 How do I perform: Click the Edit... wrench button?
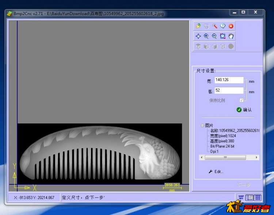[x=216, y=172]
